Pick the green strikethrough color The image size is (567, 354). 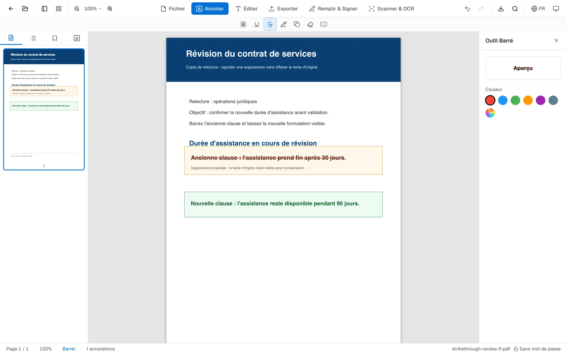[x=515, y=100]
